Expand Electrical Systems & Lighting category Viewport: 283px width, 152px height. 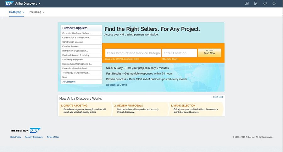tap(81, 55)
